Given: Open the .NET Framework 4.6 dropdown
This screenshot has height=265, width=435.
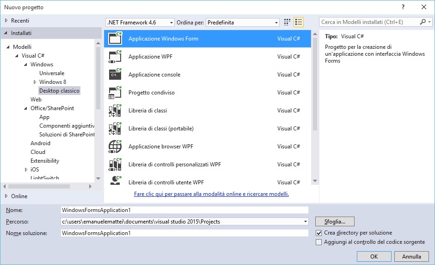Looking at the screenshot, I should point(140,23).
